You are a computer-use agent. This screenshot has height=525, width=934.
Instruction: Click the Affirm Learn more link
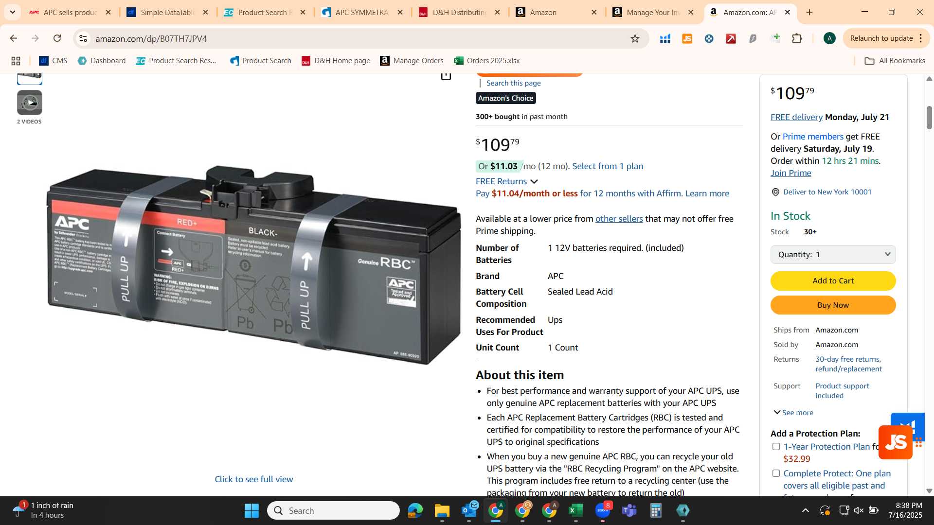(x=707, y=193)
